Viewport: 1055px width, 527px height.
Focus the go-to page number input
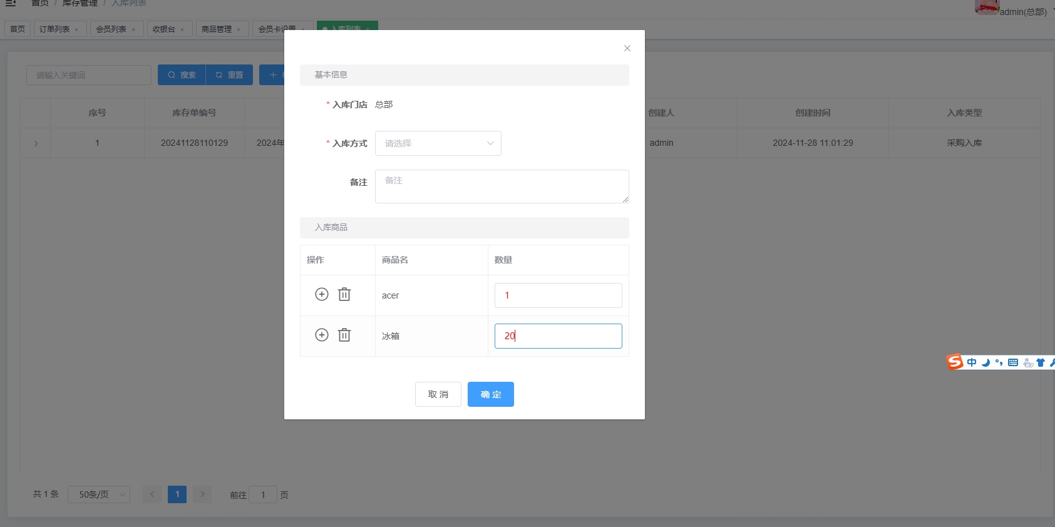pyautogui.click(x=263, y=494)
